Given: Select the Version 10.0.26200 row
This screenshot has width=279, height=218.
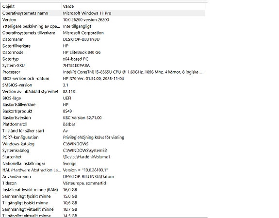Looking at the screenshot, I should [103, 19].
